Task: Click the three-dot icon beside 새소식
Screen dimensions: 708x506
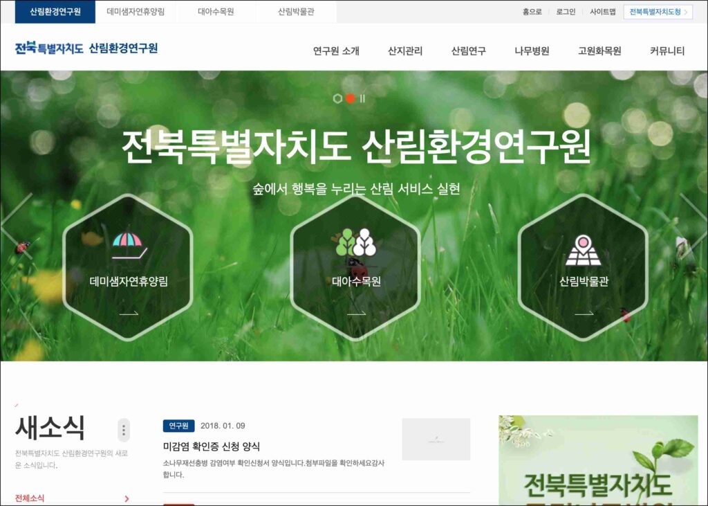Action: [x=124, y=430]
